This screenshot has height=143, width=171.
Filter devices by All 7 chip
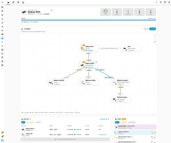coord(23,122)
